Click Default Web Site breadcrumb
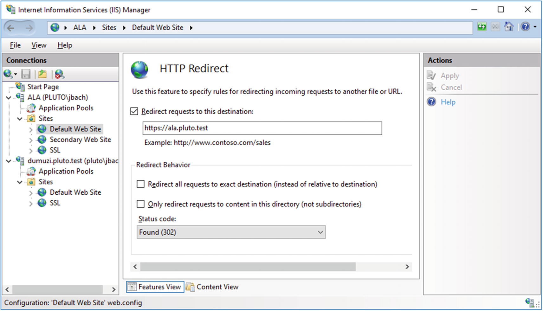This screenshot has height=311, width=543. [158, 28]
